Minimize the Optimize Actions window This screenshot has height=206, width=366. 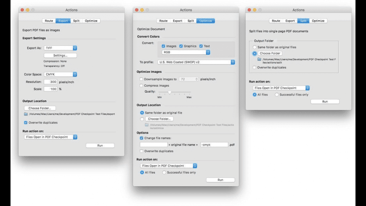pos(142,10)
